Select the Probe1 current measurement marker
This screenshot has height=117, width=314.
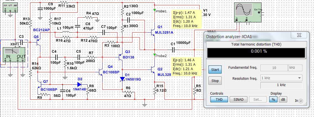point(155,10)
